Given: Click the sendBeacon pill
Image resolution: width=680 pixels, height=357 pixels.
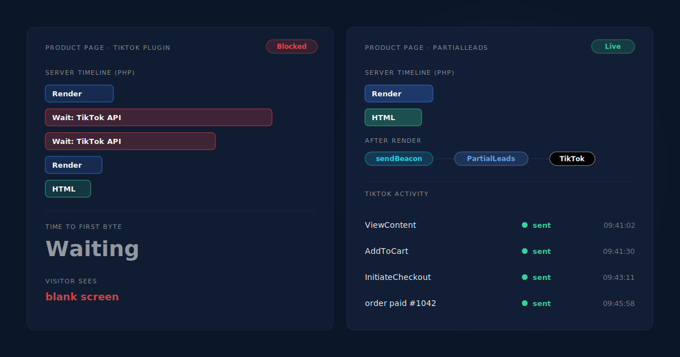Looking at the screenshot, I should 399,159.
